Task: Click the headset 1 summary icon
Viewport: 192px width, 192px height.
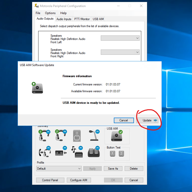Action: 44,135
